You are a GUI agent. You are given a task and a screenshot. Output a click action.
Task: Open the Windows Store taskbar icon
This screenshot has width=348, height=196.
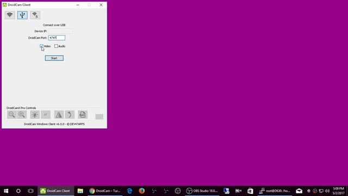pyautogui.click(x=250, y=191)
